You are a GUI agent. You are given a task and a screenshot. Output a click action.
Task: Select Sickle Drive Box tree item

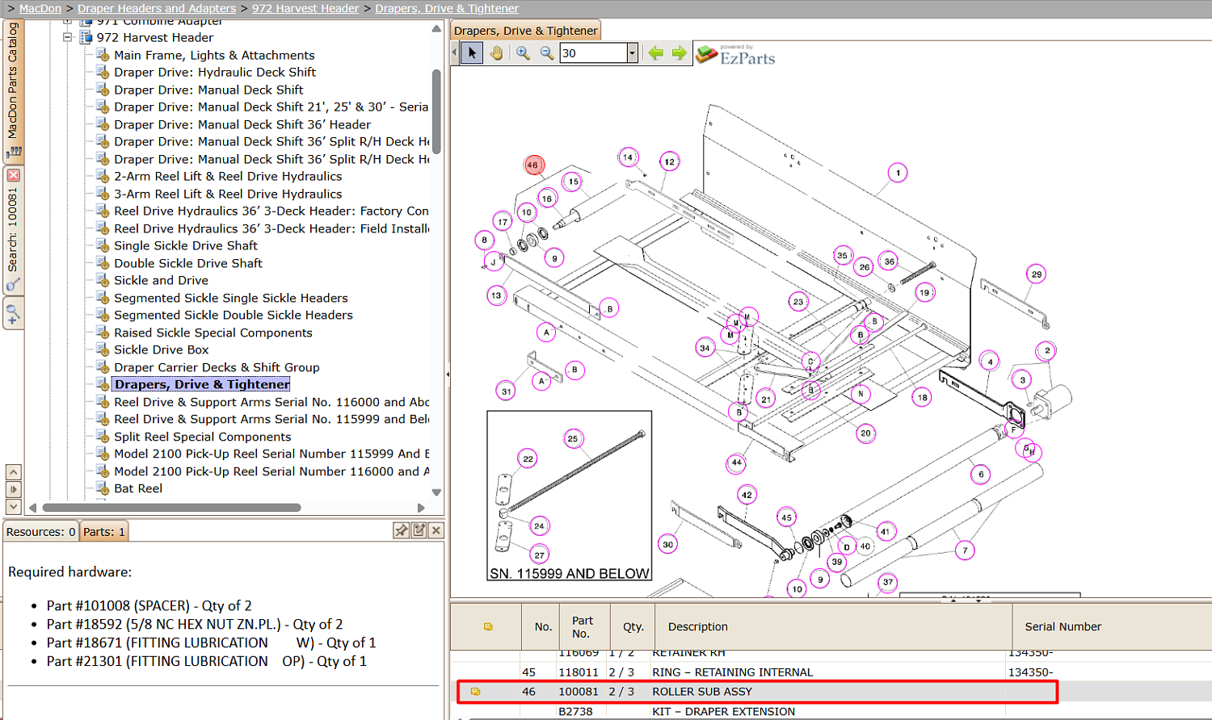[162, 350]
